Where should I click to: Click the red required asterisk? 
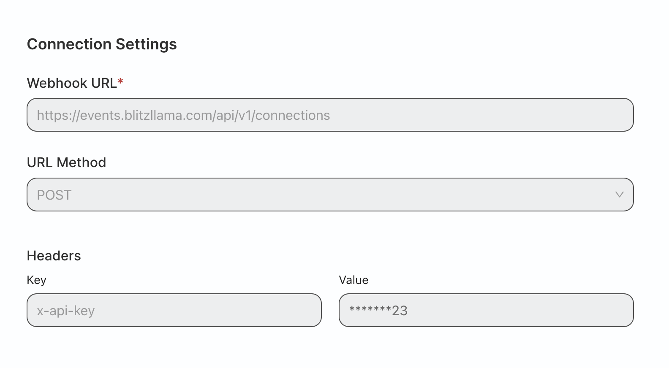120,82
